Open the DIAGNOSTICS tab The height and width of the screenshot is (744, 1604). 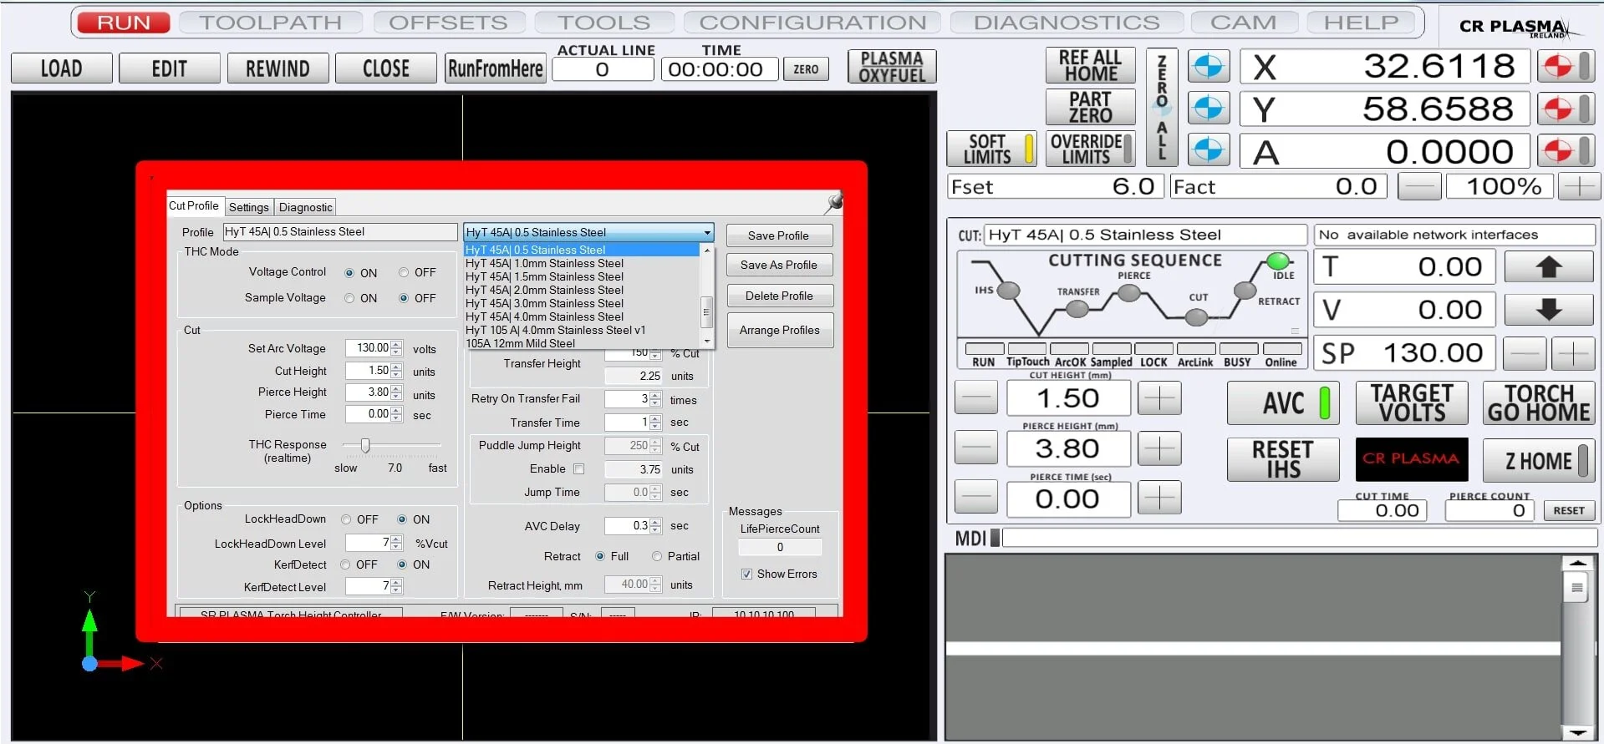pyautogui.click(x=1067, y=23)
